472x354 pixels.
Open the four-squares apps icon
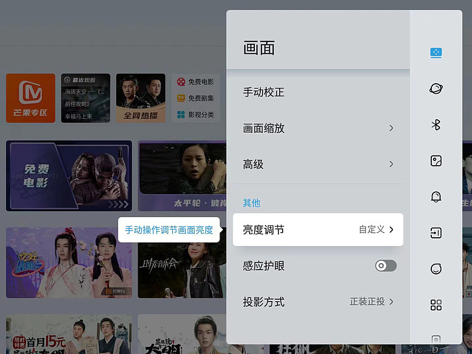click(x=436, y=304)
